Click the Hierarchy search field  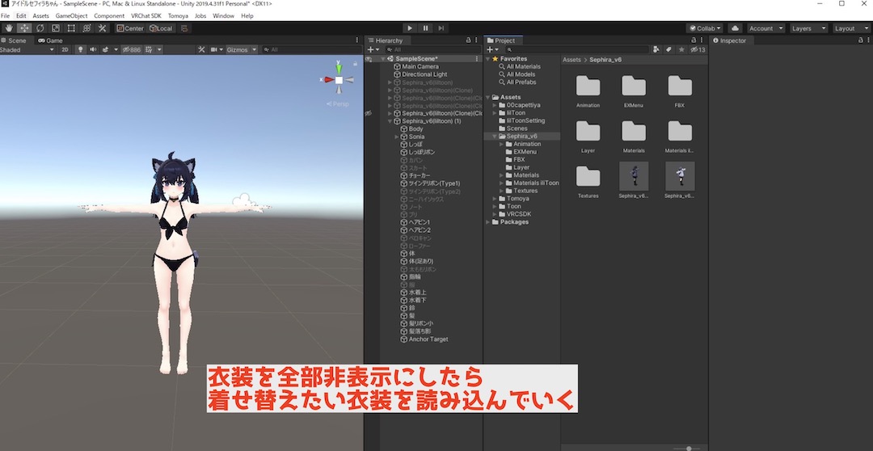coord(434,49)
